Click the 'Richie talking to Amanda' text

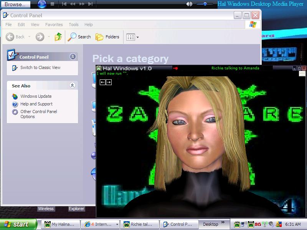tap(235, 68)
